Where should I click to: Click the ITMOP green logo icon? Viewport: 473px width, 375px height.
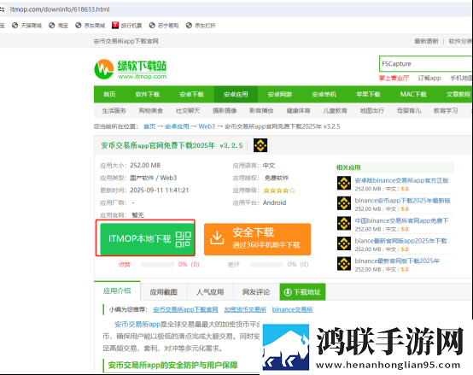(x=104, y=69)
